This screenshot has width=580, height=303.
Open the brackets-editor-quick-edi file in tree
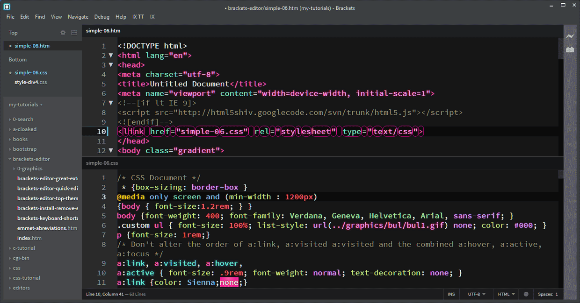(x=47, y=189)
